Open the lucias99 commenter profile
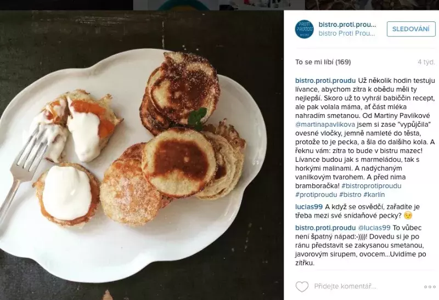The image size is (439, 300). (309, 207)
